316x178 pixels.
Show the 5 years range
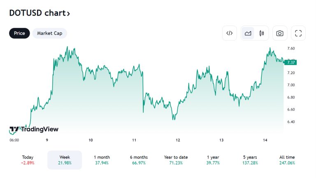tap(250, 160)
